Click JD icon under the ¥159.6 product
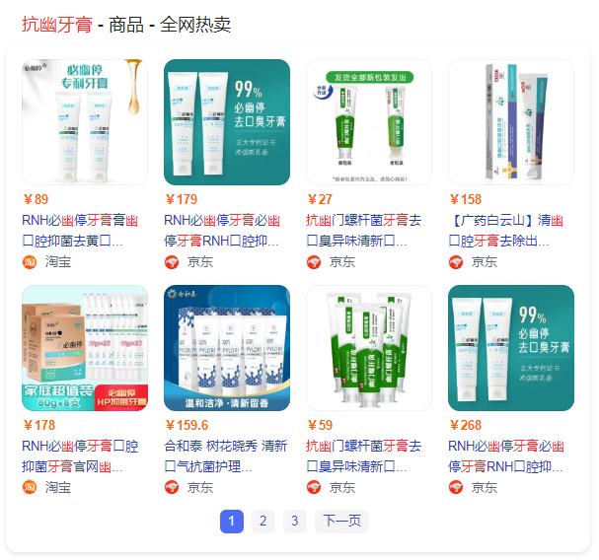The width and height of the screenshot is (599, 560). [172, 487]
